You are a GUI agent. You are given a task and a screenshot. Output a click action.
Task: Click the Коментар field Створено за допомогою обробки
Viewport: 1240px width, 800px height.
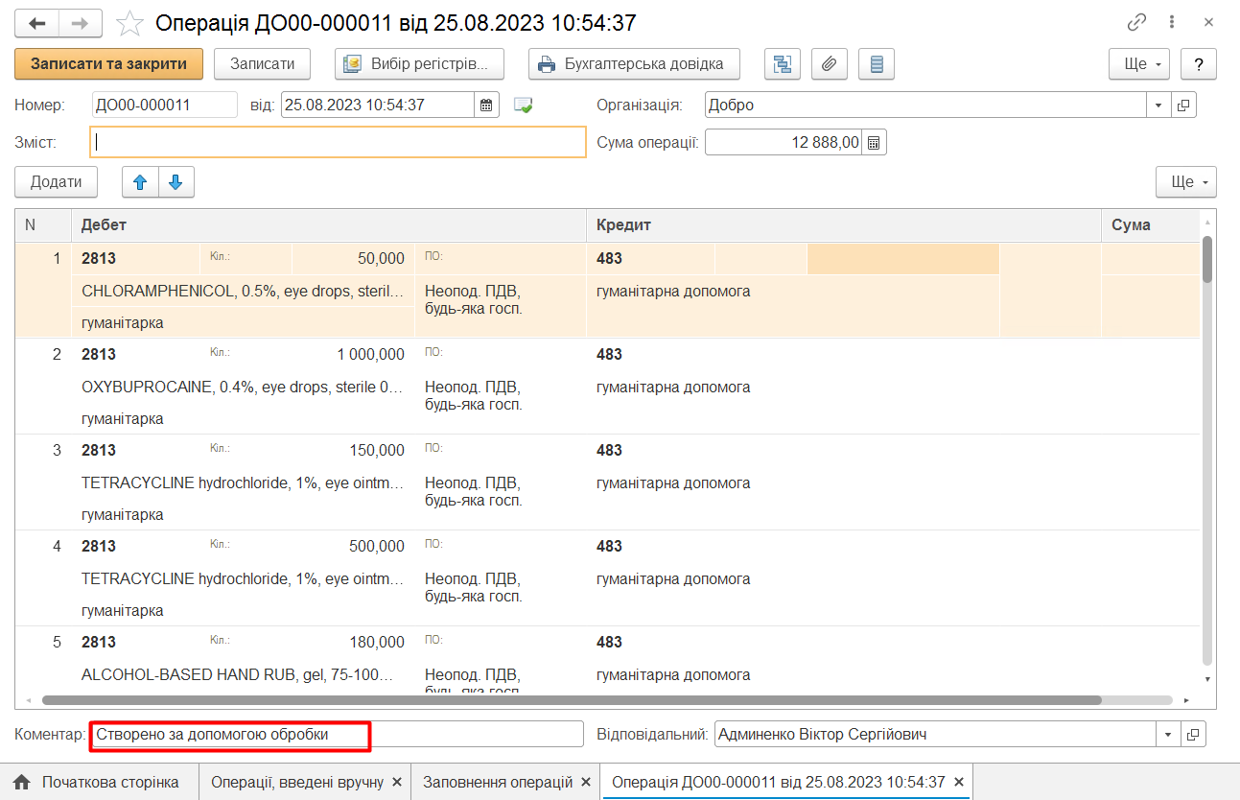coord(337,735)
